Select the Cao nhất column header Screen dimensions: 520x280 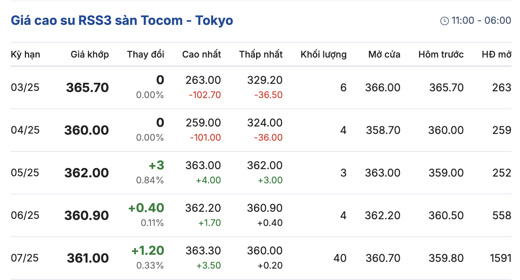201,54
